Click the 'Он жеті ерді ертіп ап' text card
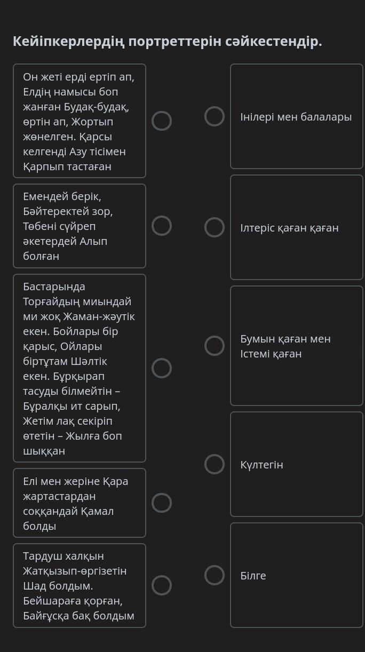 pyautogui.click(x=80, y=121)
